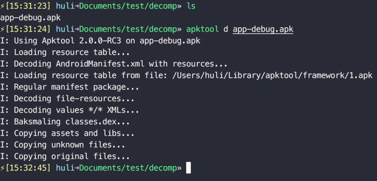Click the pink arrow on the last prompt
The width and height of the screenshot is (377, 181).
(77, 168)
